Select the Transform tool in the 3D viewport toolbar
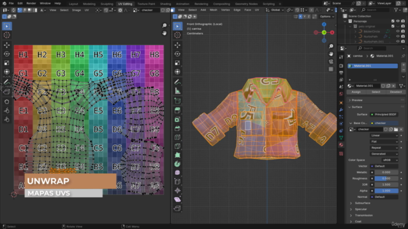This screenshot has height=229, width=408. pyautogui.click(x=177, y=72)
